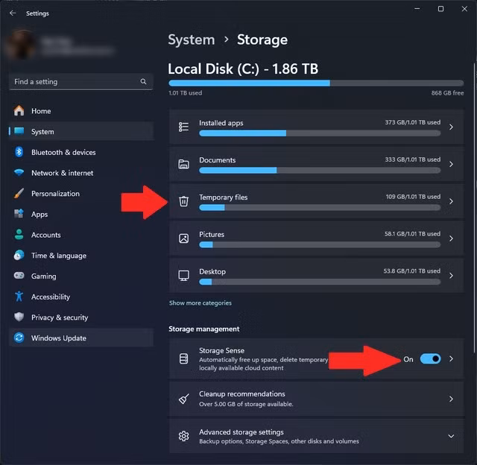The image size is (477, 465).
Task: Click Pictures usage bar
Action: point(320,244)
